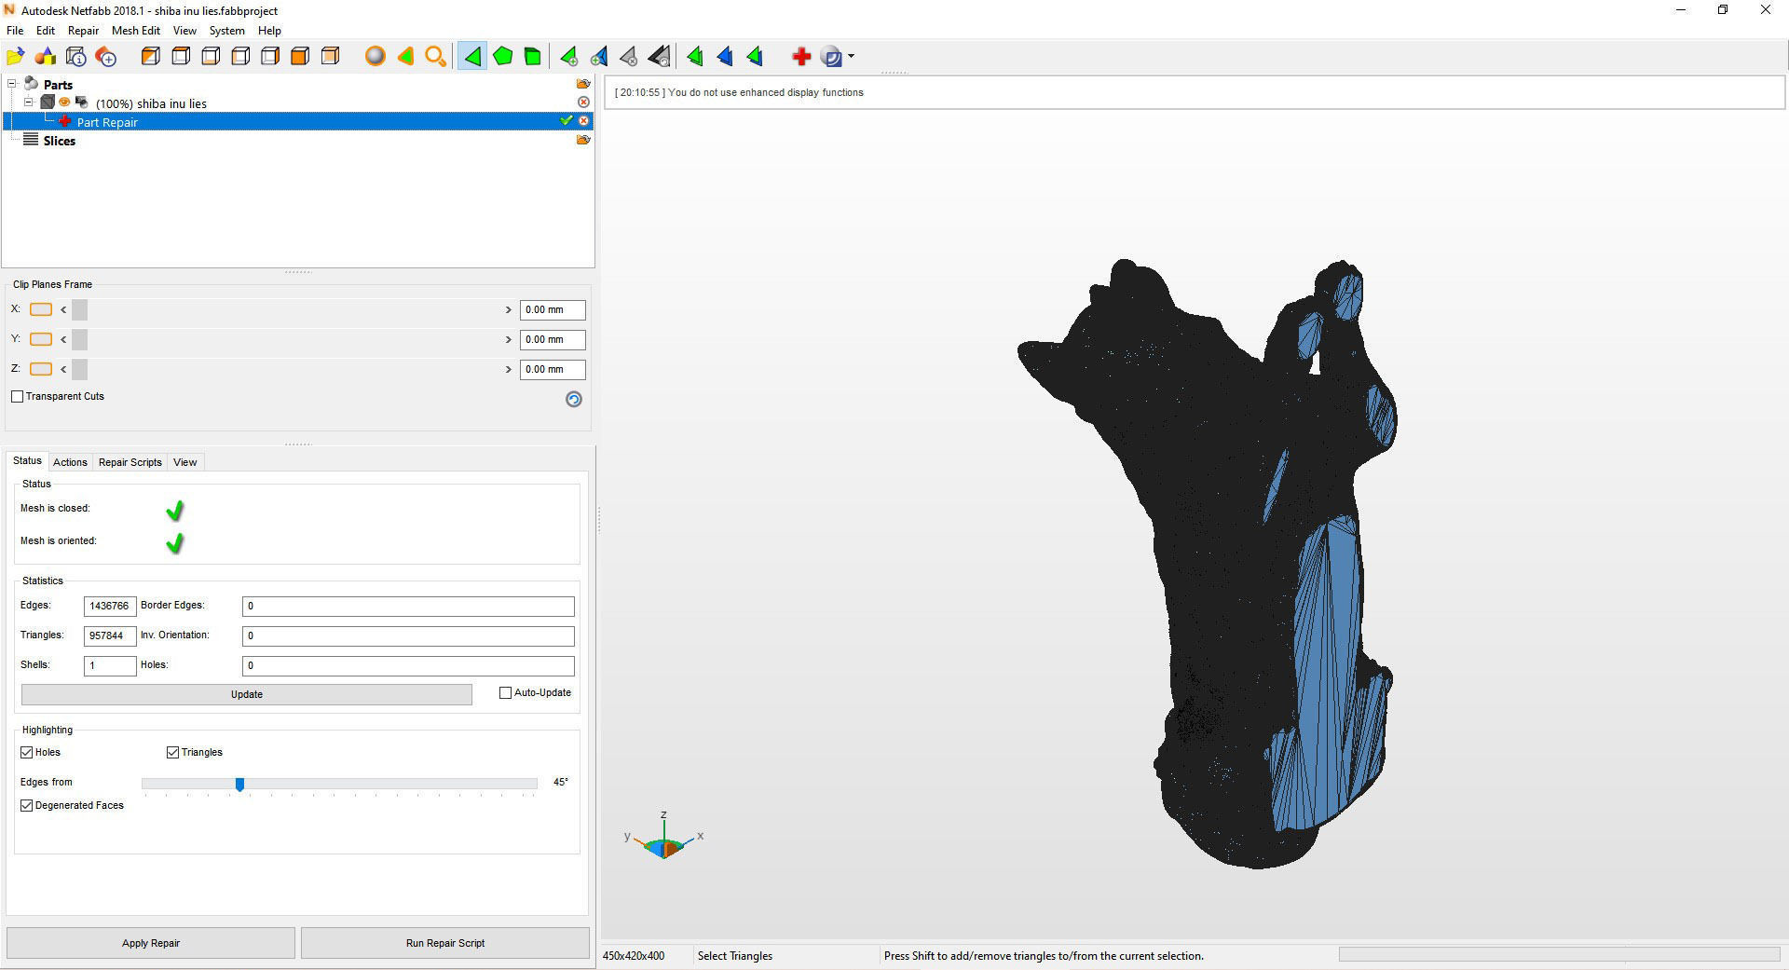Uncheck the Degenerated Faces checkbox
The width and height of the screenshot is (1789, 970).
(x=27, y=805)
